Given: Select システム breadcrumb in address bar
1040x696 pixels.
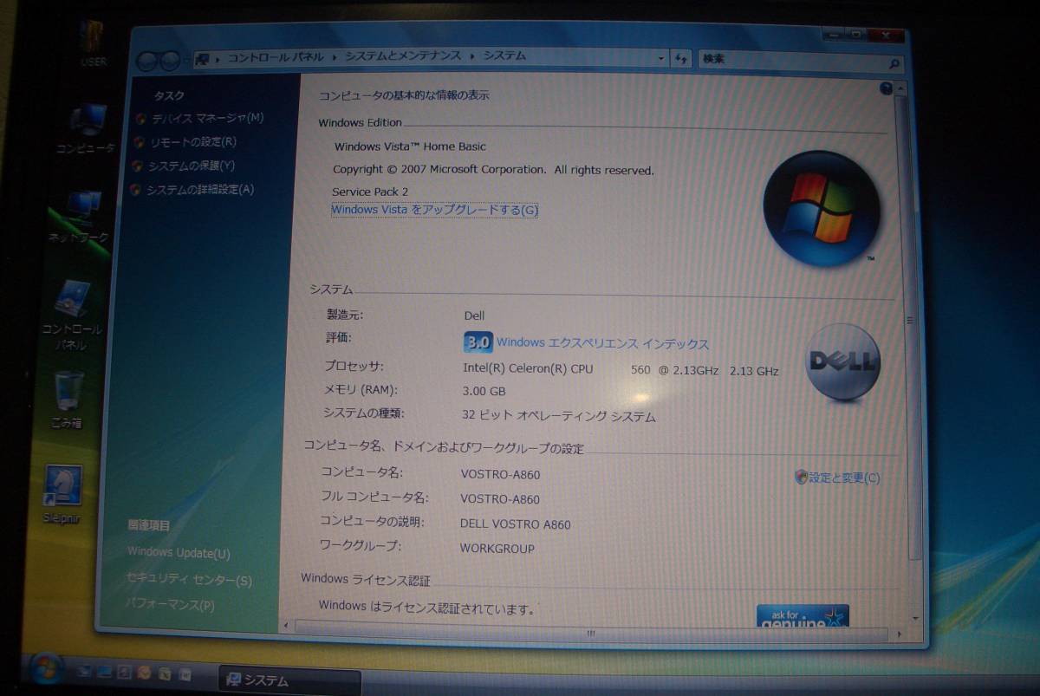Looking at the screenshot, I should click(x=504, y=55).
